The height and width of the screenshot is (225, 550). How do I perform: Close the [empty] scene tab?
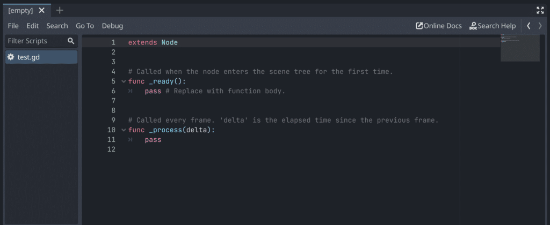click(41, 10)
